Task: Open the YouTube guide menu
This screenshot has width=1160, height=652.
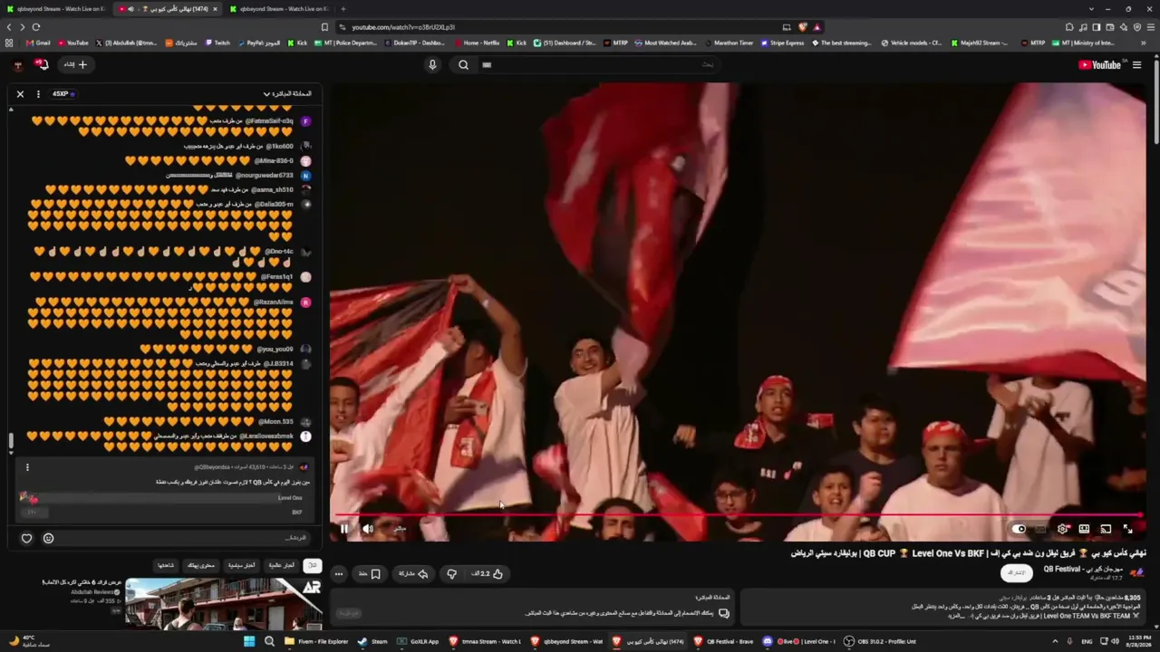Action: (1136, 64)
